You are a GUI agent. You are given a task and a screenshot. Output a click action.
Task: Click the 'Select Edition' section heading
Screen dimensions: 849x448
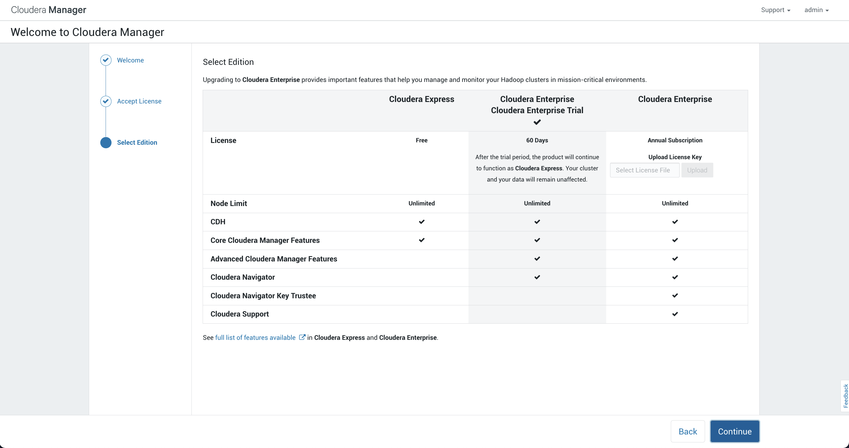(x=228, y=62)
